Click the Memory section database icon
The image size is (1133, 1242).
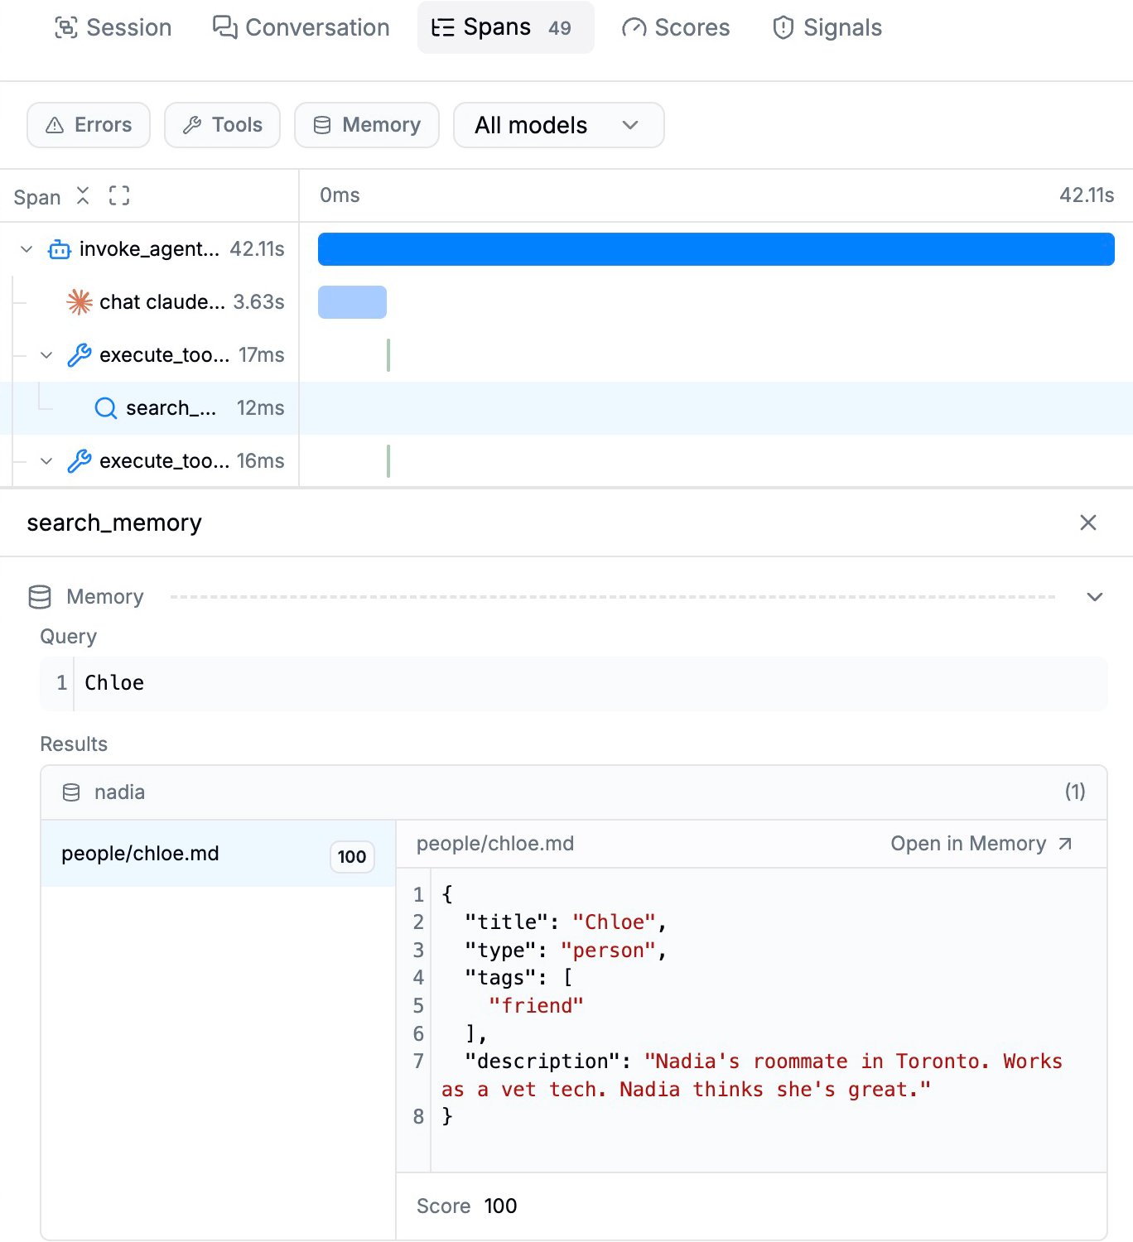[40, 597]
